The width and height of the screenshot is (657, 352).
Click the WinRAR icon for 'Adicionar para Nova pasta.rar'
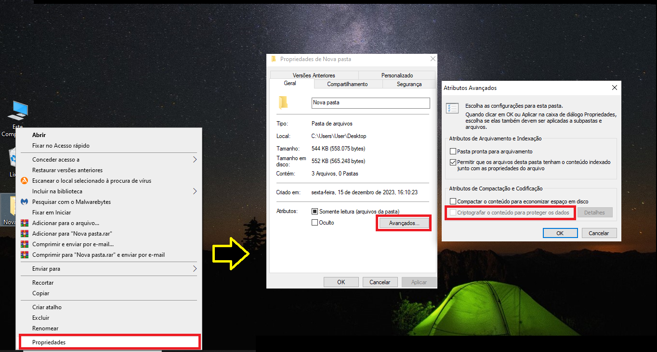(x=24, y=233)
